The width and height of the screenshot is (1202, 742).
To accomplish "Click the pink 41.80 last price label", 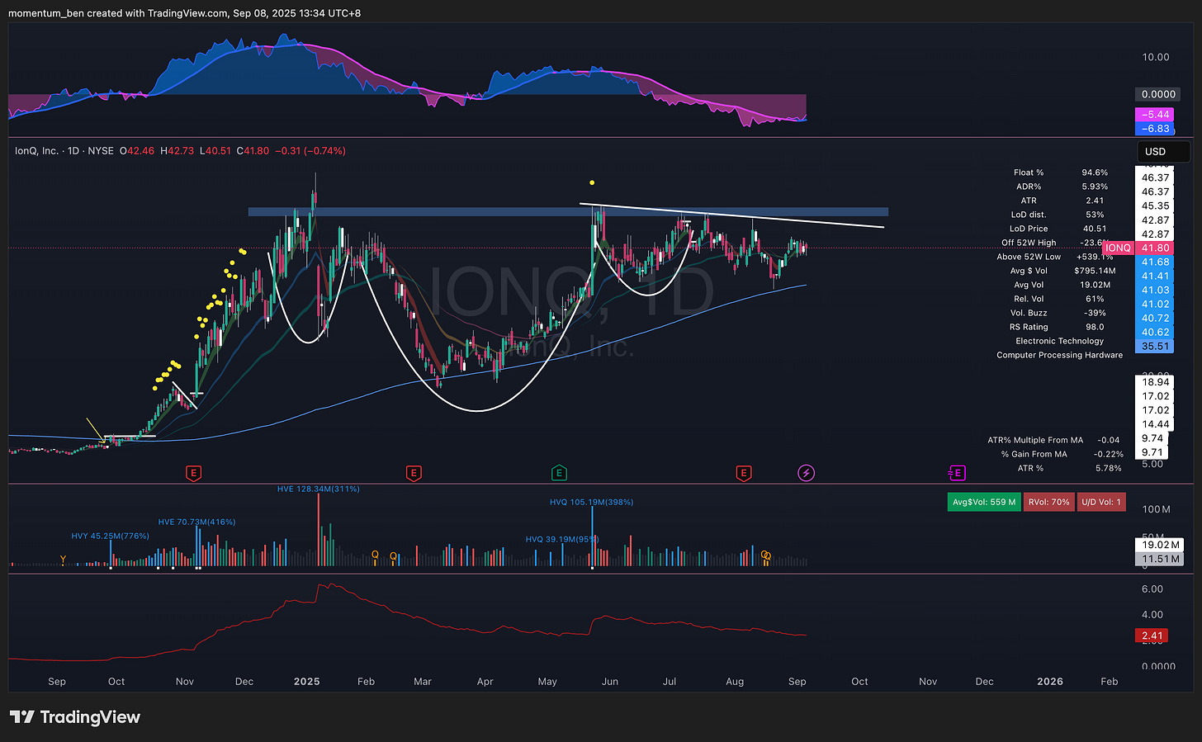I will click(x=1155, y=248).
